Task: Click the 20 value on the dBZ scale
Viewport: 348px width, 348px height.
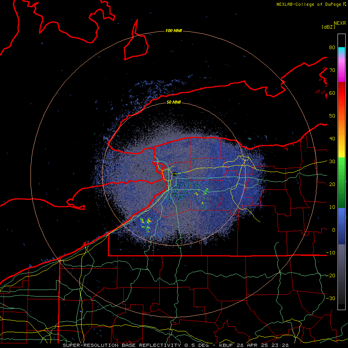Action: (x=332, y=184)
